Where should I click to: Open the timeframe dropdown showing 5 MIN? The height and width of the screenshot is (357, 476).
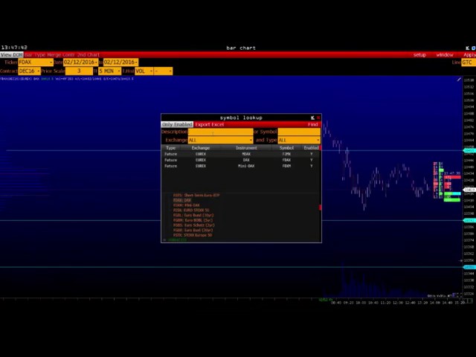(x=109, y=71)
